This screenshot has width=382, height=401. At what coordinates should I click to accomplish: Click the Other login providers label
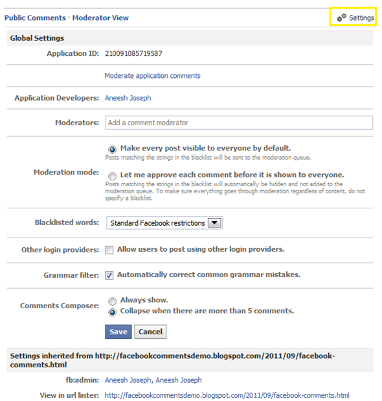(x=60, y=250)
